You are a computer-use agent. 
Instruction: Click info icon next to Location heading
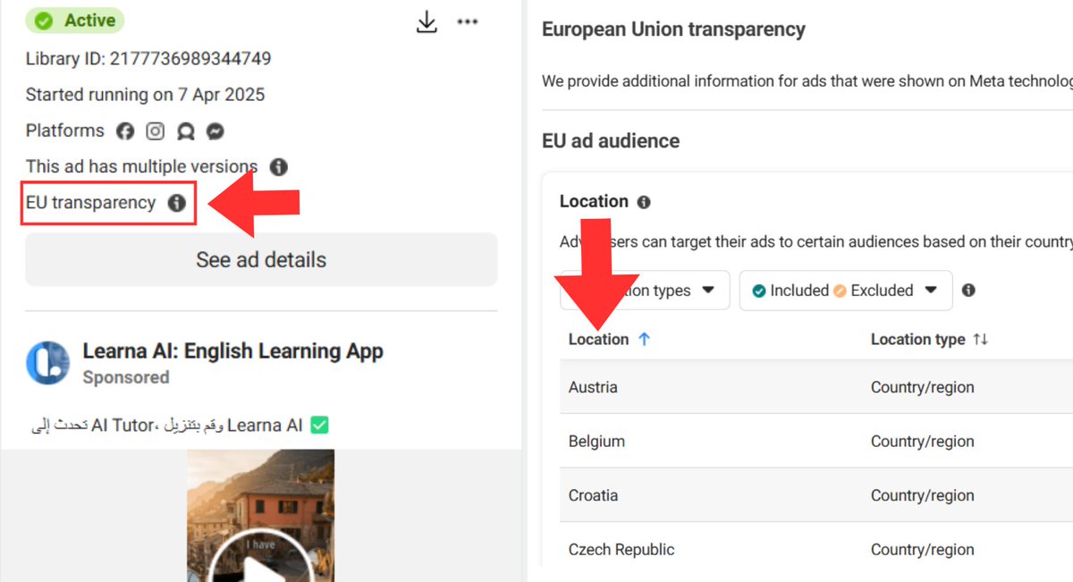(x=644, y=202)
